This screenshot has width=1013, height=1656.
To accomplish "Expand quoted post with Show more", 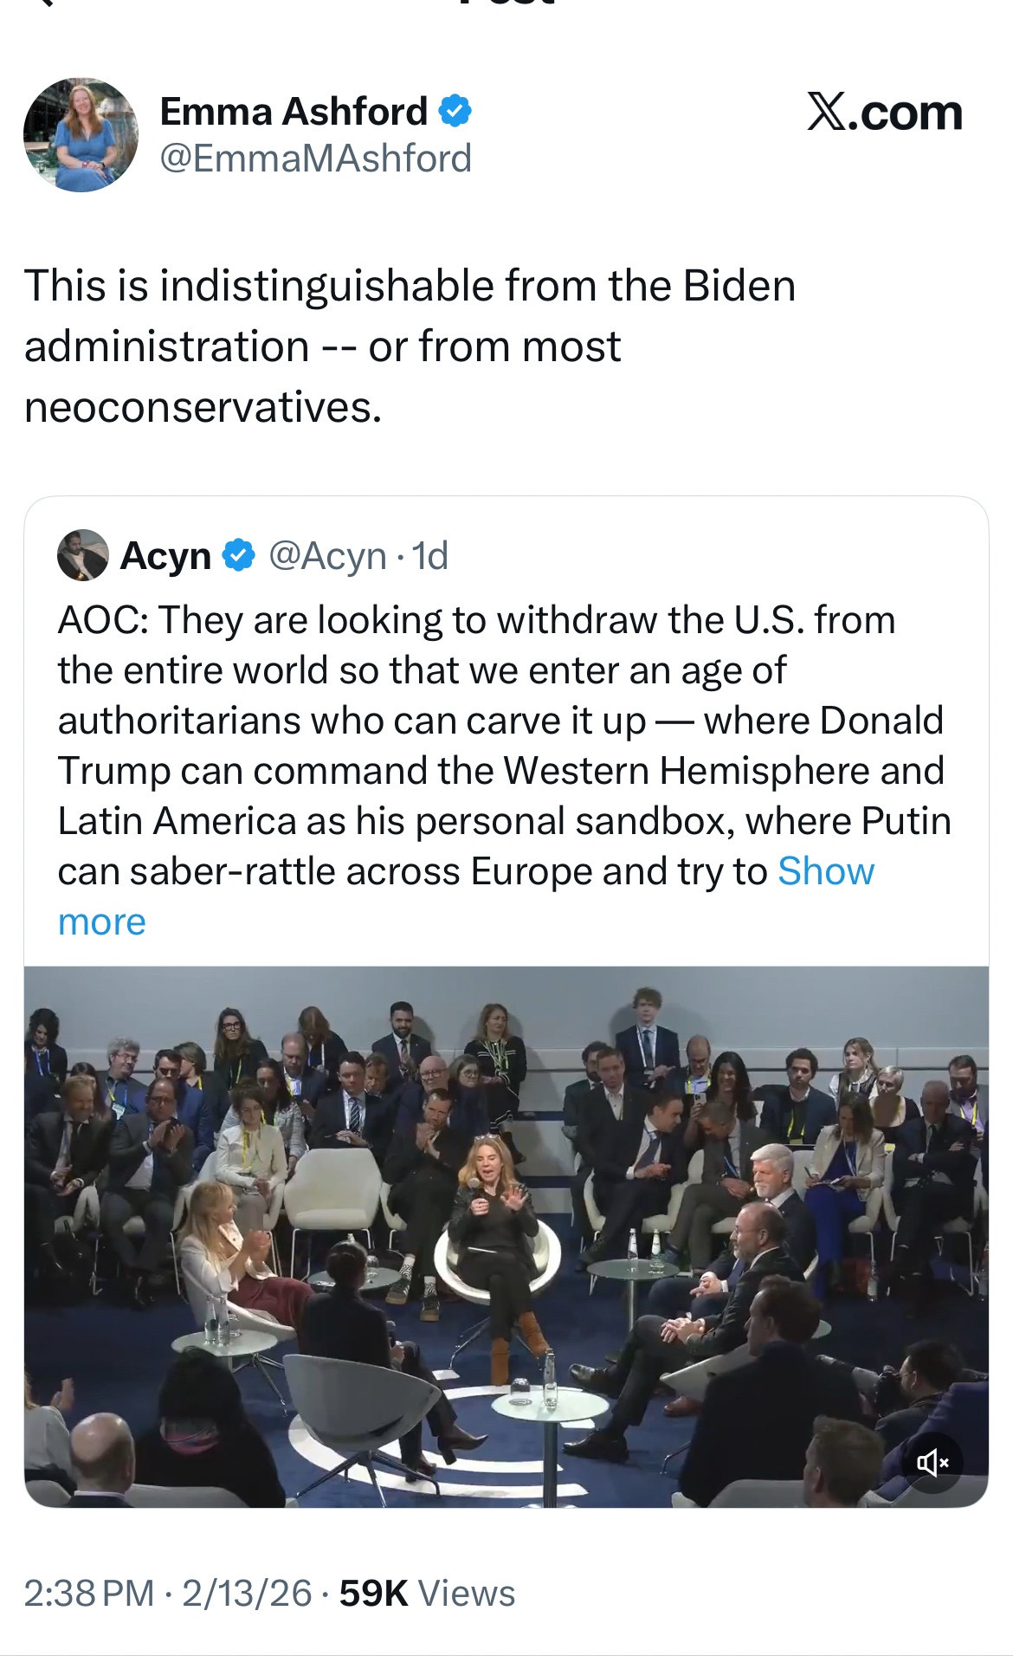I will 825,872.
